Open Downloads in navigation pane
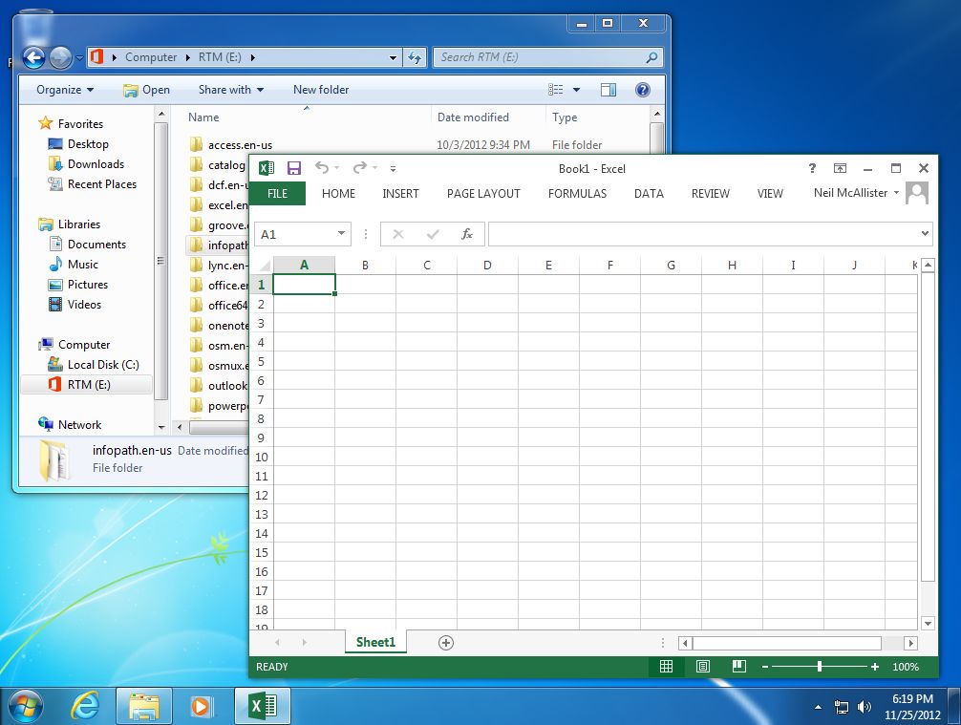The width and height of the screenshot is (961, 725). click(96, 164)
